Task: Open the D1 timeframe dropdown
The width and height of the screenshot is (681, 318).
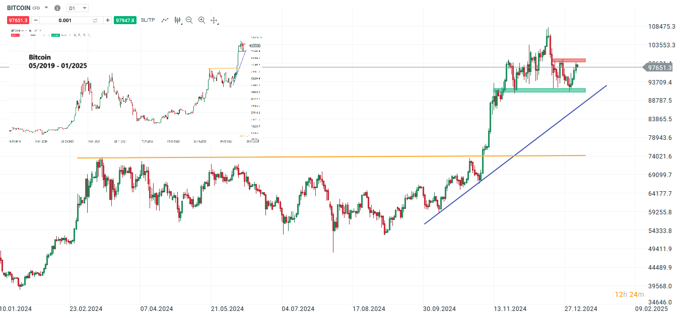Action: point(77,8)
